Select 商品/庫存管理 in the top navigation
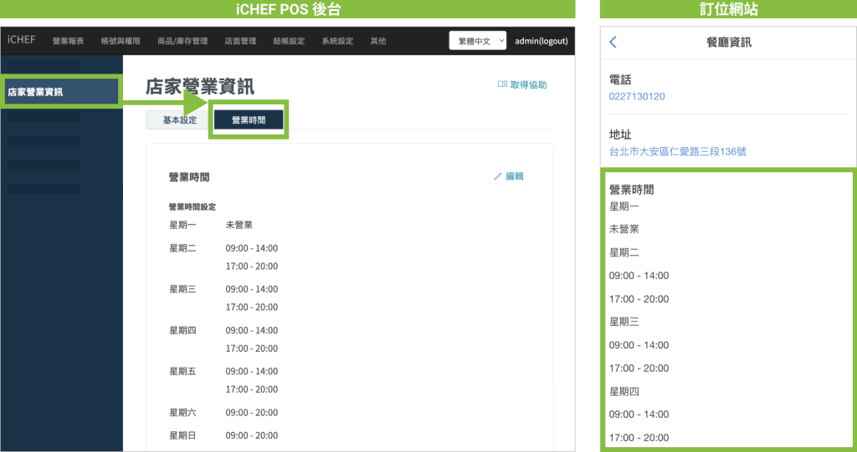857x452 pixels. click(182, 41)
